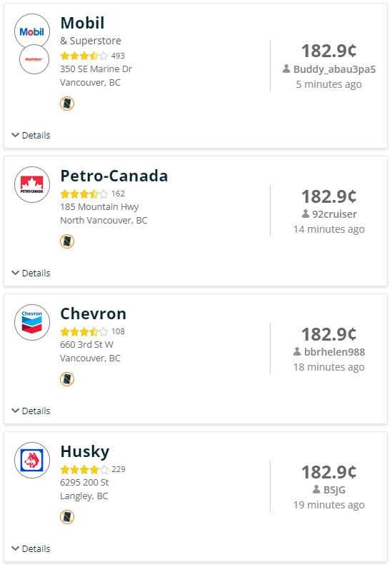The height and width of the screenshot is (567, 392).
Task: Click the Husky station logo
Action: tap(32, 460)
